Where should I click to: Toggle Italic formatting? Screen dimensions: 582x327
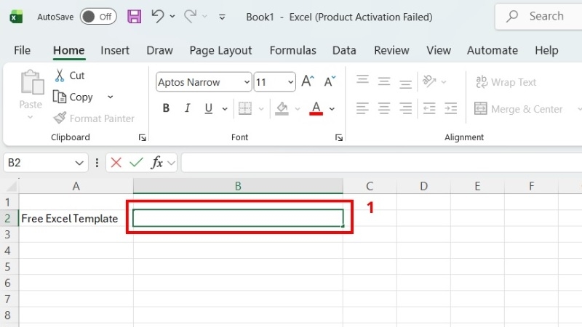pyautogui.click(x=187, y=108)
